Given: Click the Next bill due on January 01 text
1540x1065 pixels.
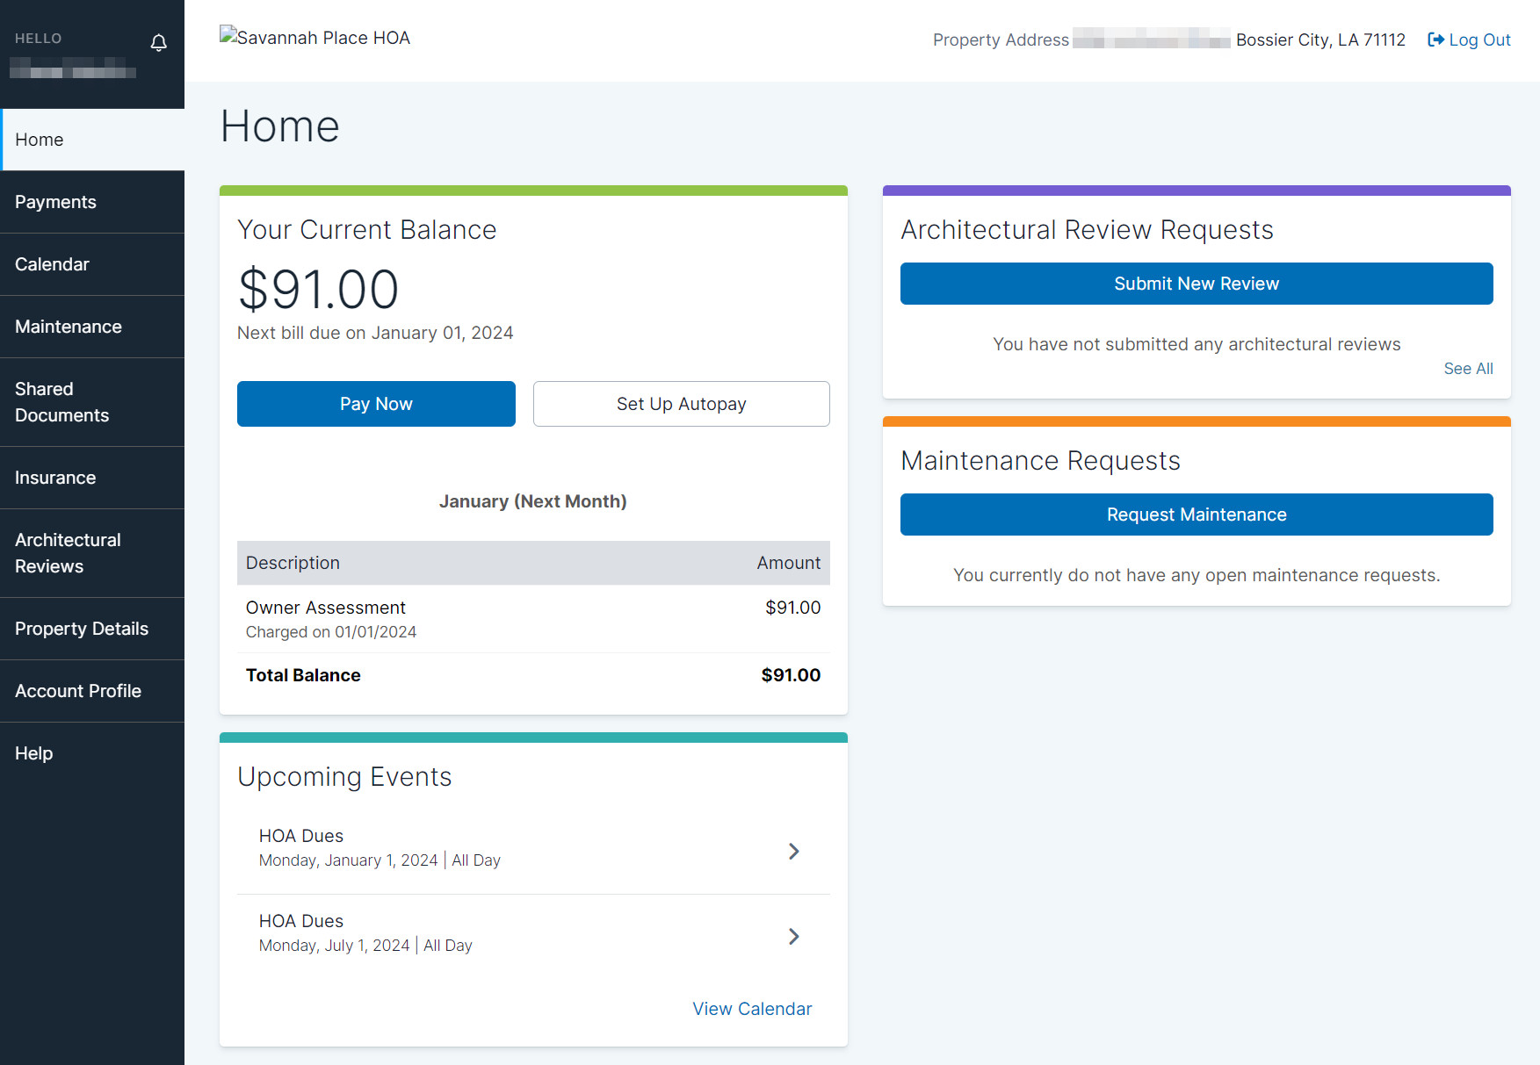Looking at the screenshot, I should (375, 333).
